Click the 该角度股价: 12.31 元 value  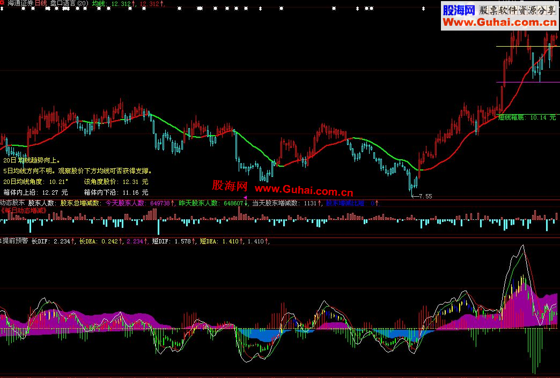pos(116,182)
